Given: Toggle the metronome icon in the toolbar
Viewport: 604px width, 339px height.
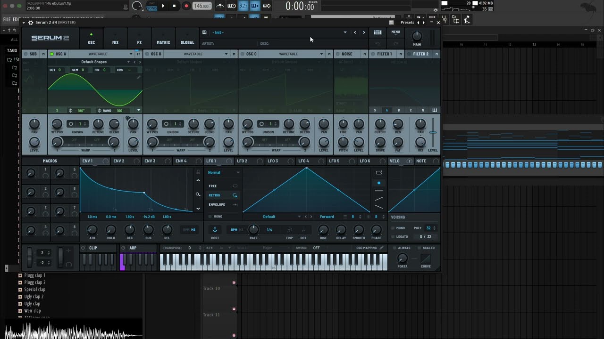Looking at the screenshot, I should pyautogui.click(x=220, y=6).
